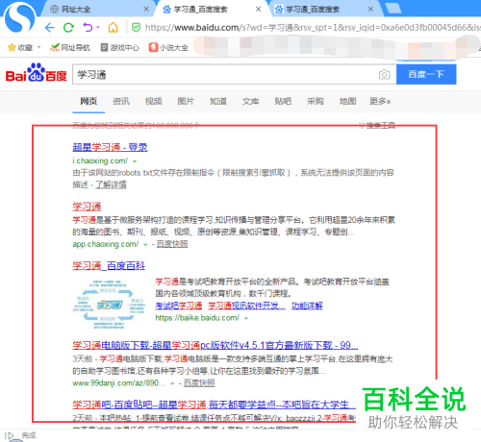Viewport: 481px width, 442px height.
Task: Click the 了解详情 link
Action: (x=111, y=184)
